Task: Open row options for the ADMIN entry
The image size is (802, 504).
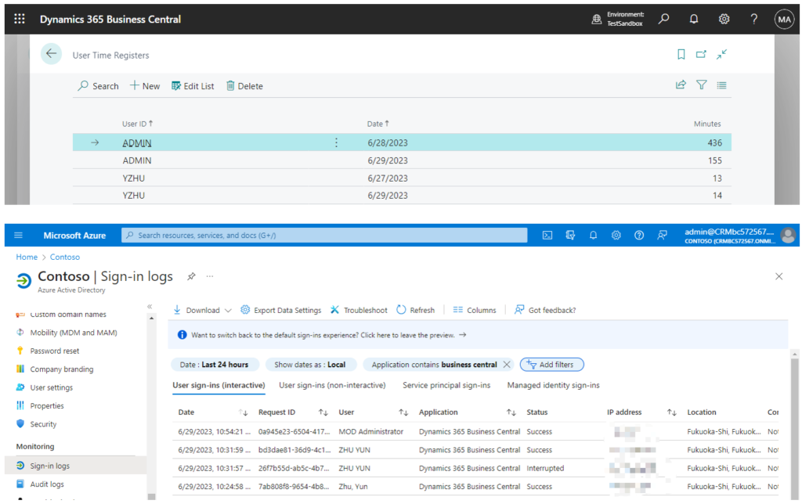Action: [336, 142]
